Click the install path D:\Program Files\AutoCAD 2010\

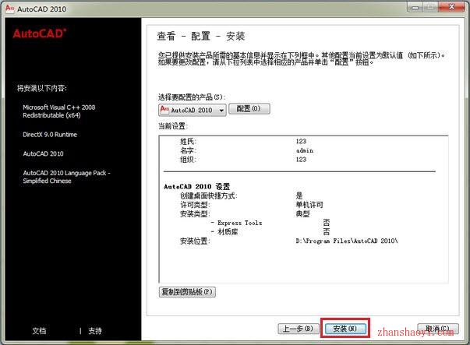347,241
